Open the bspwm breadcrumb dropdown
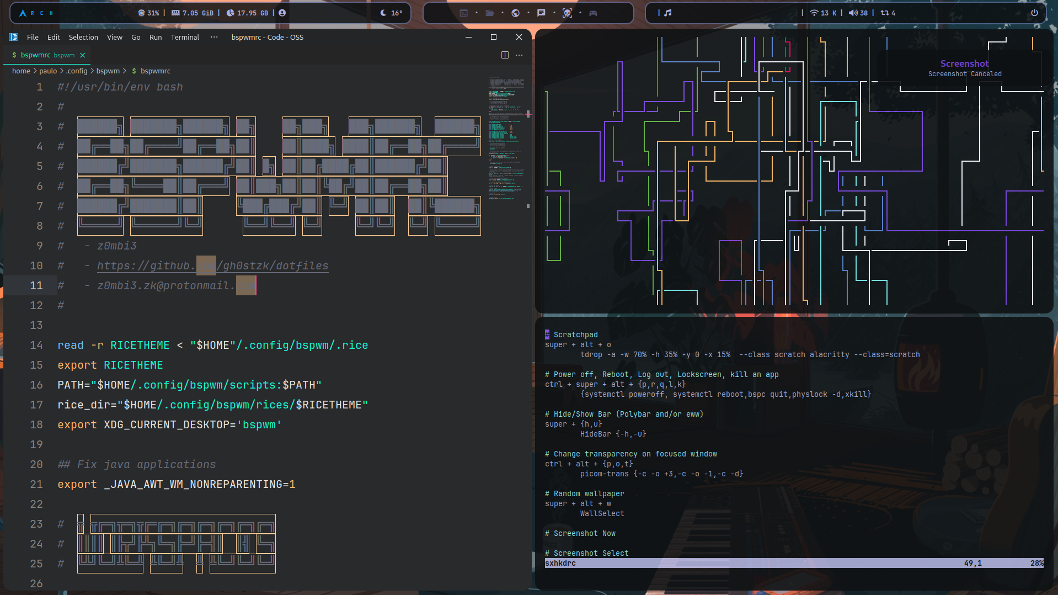Image resolution: width=1058 pixels, height=595 pixels. click(108, 71)
